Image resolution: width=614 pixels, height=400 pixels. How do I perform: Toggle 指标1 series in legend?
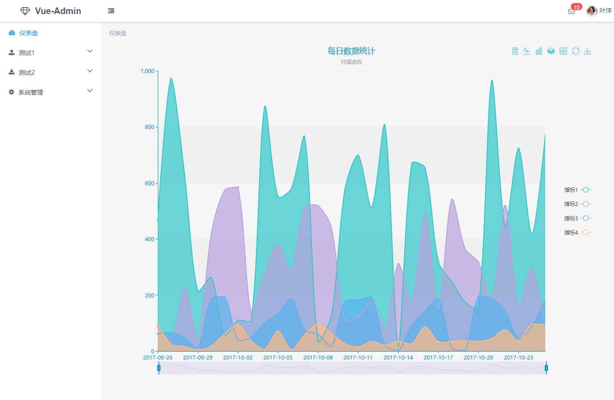(x=577, y=190)
